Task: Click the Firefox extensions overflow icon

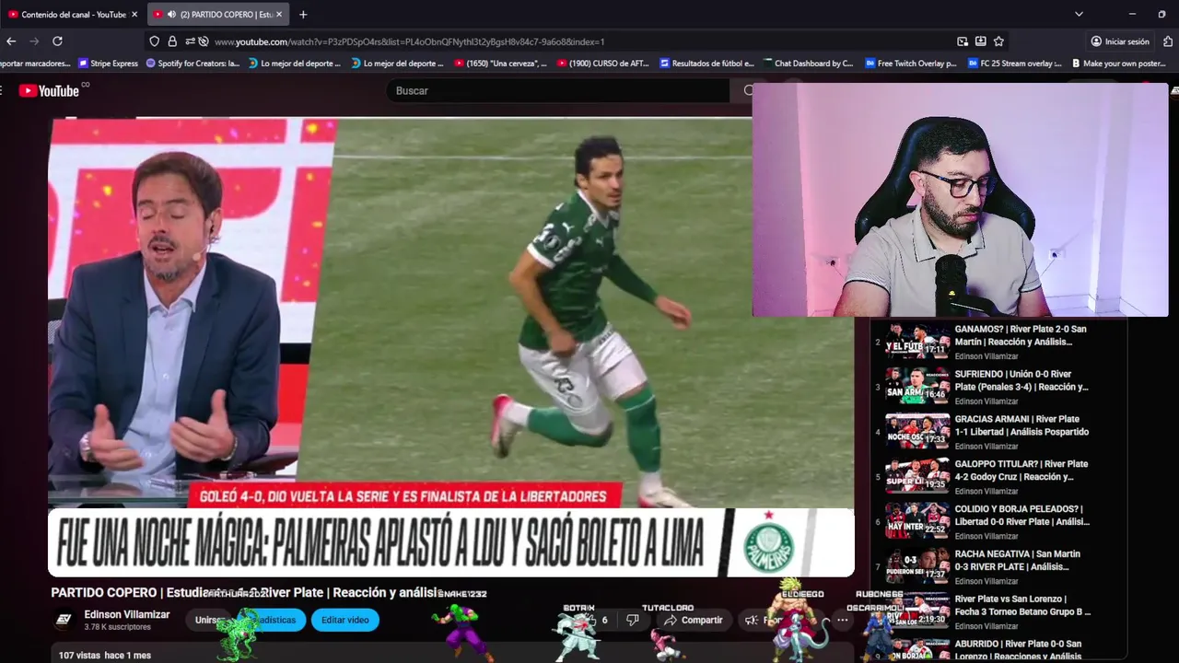Action: tap(1168, 41)
